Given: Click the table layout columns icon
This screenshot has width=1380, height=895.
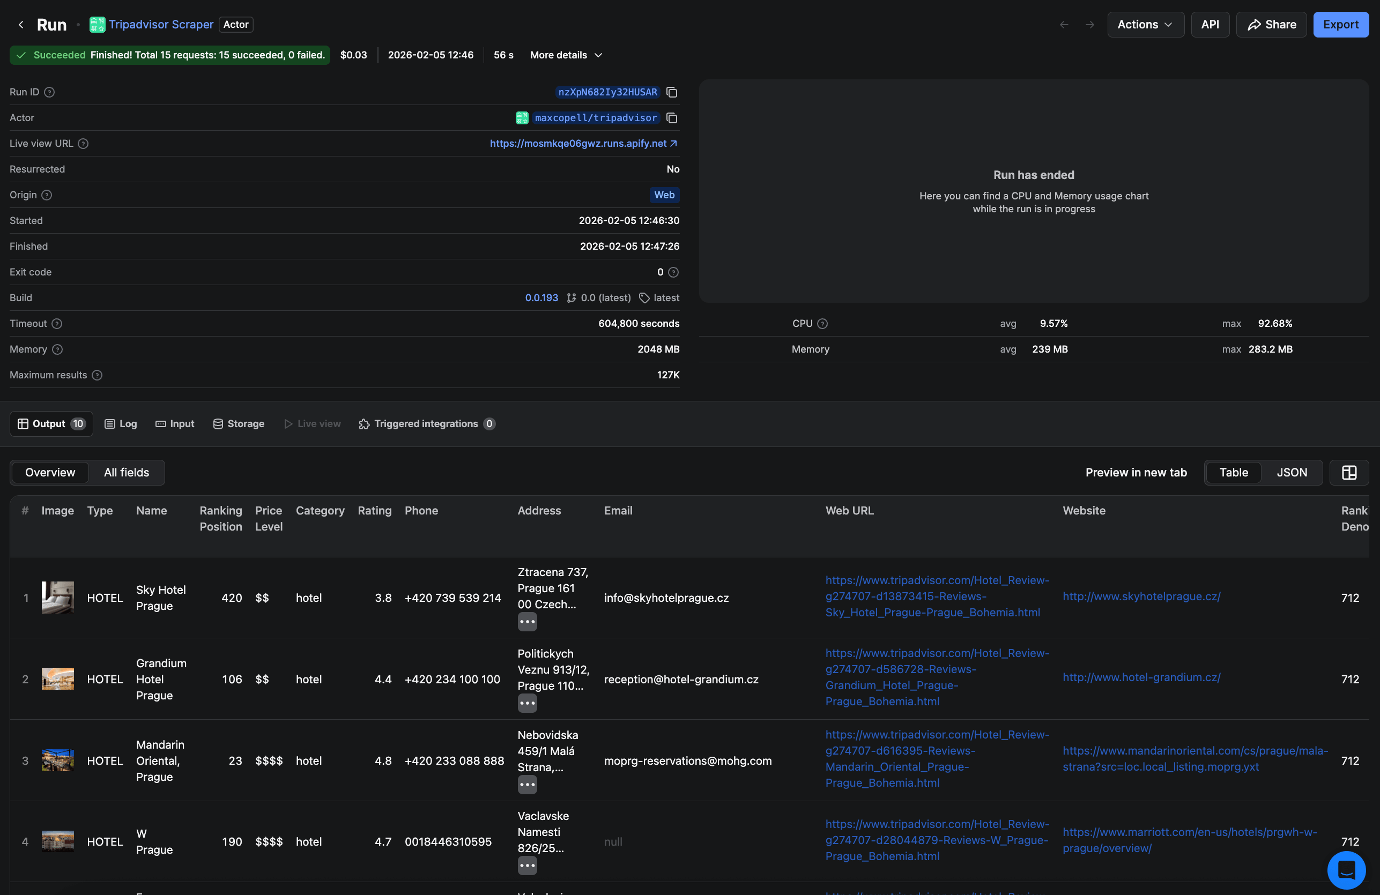Looking at the screenshot, I should pos(1349,473).
